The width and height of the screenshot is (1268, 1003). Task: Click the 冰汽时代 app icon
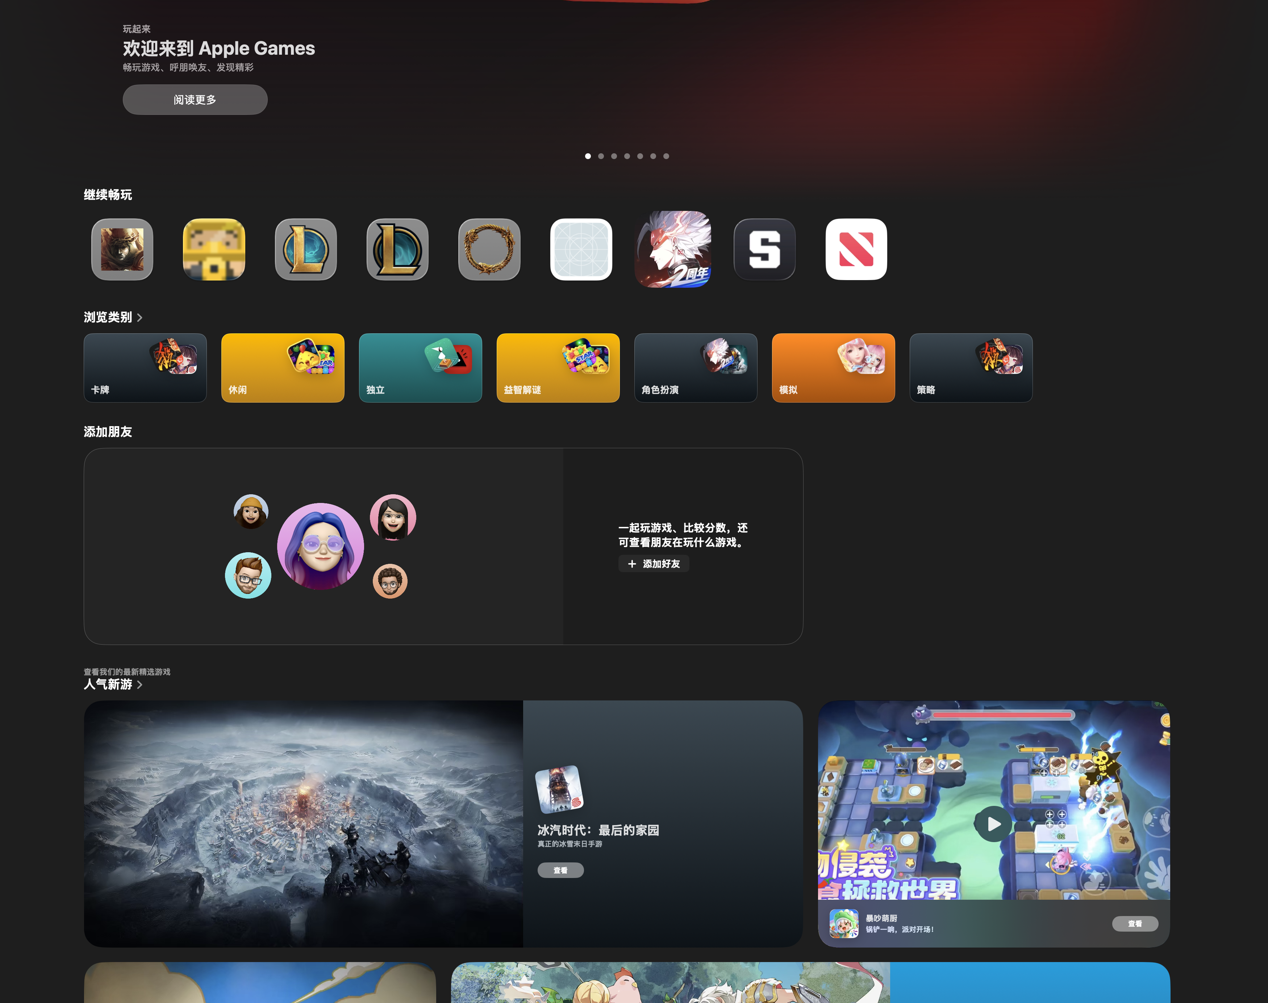click(559, 789)
